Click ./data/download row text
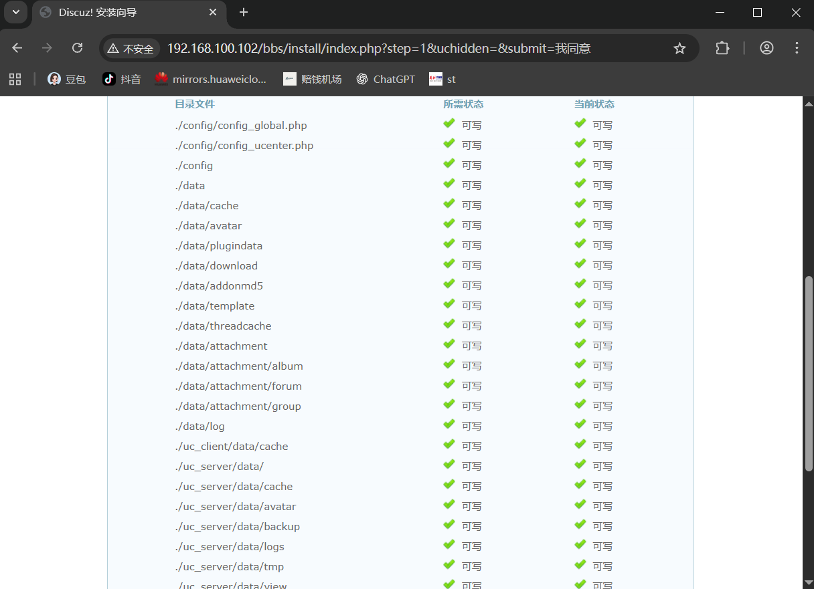Screen dimensions: 814x589 [x=216, y=265]
